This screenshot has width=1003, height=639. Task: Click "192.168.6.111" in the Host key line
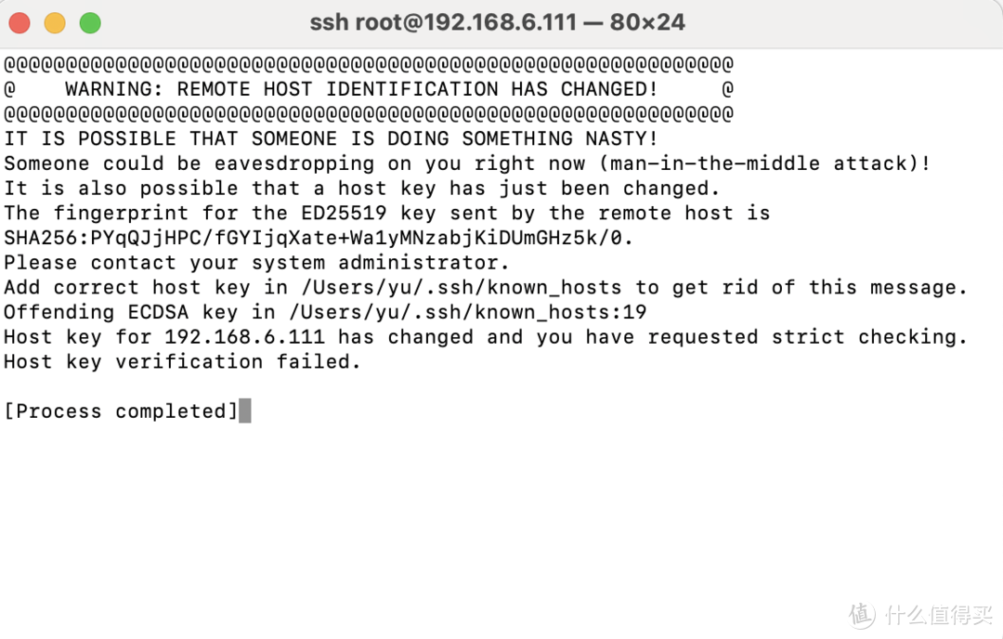(x=244, y=336)
